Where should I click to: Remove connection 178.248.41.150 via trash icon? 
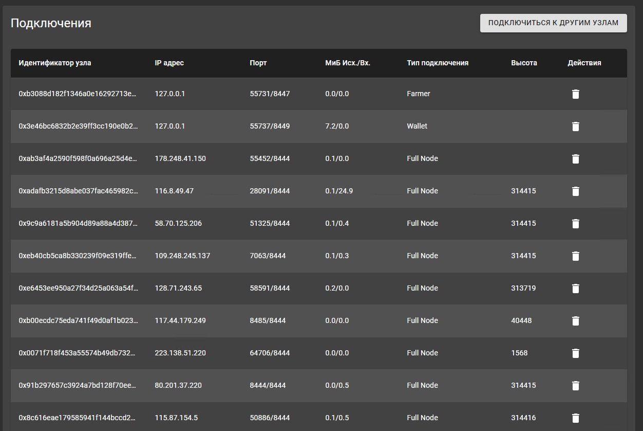(x=575, y=159)
